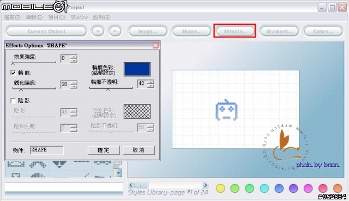Select the blue style circle

point(279,188)
